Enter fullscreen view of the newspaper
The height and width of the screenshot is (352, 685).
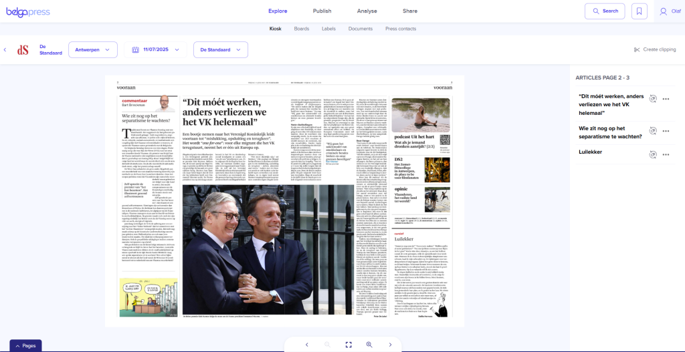pos(348,344)
